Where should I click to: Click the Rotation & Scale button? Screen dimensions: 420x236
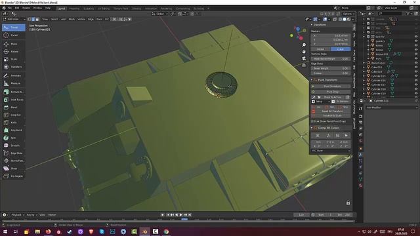pos(333,115)
